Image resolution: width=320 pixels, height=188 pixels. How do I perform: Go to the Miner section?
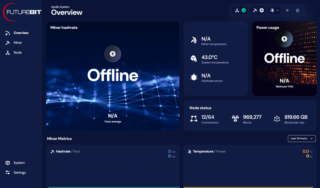[14, 43]
